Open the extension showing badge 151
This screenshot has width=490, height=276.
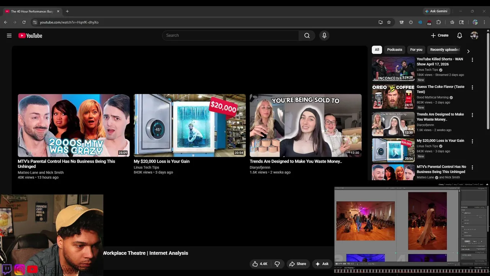429,23
